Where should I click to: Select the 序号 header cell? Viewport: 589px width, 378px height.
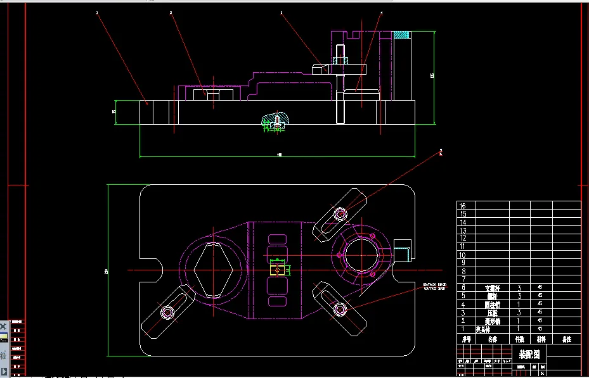coord(466,339)
